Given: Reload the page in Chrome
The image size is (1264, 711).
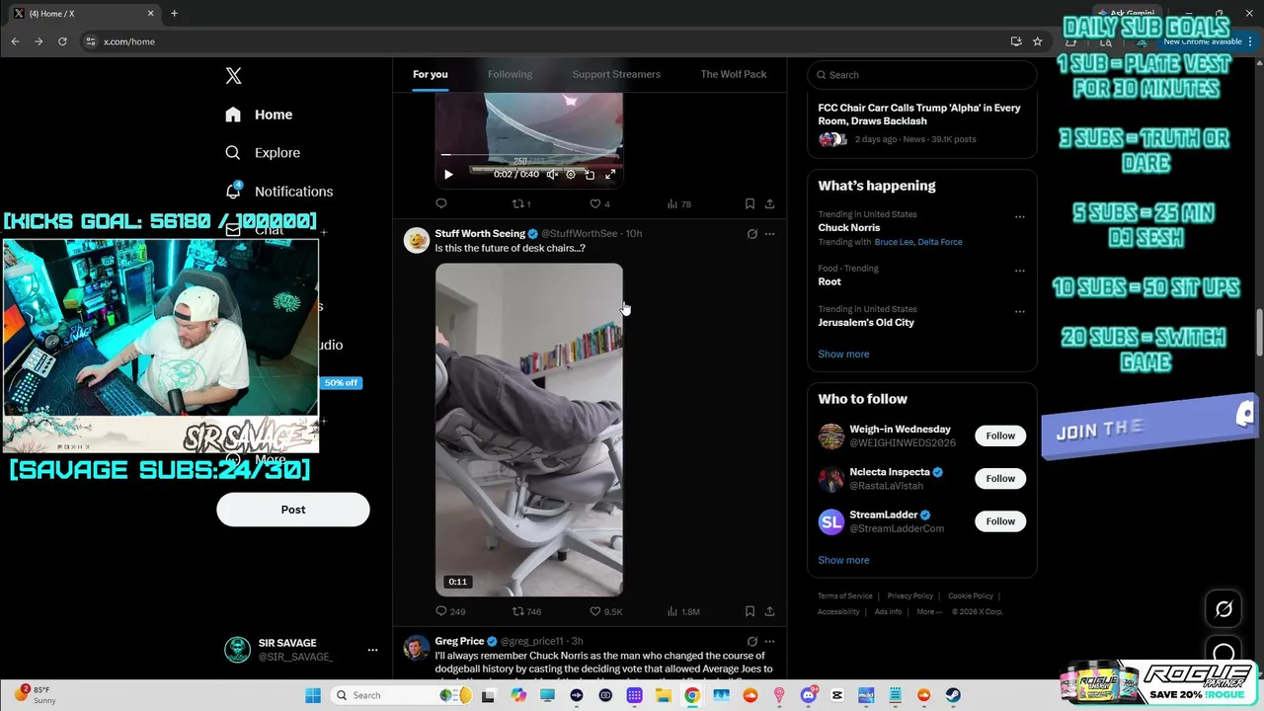Looking at the screenshot, I should point(62,41).
